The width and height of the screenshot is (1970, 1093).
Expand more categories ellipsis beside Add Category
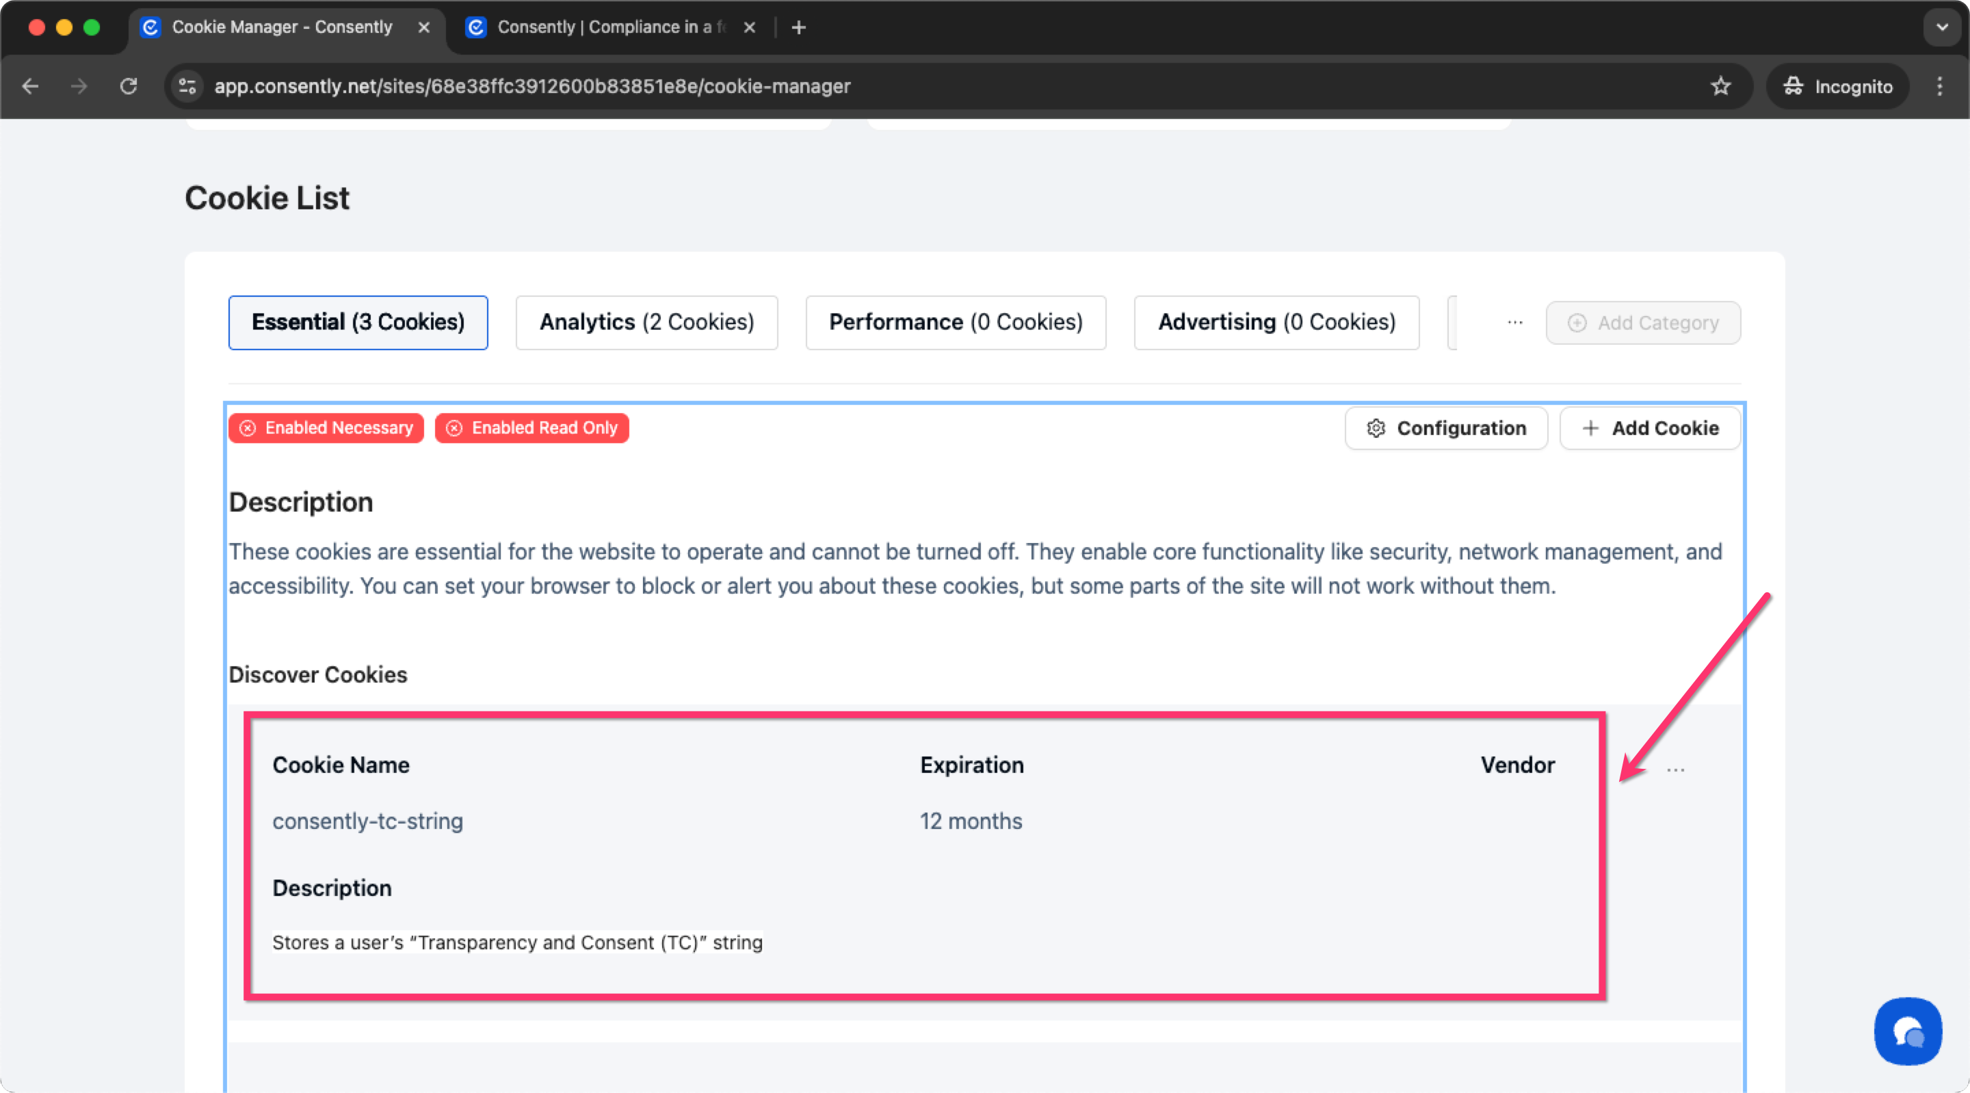pyautogui.click(x=1514, y=323)
